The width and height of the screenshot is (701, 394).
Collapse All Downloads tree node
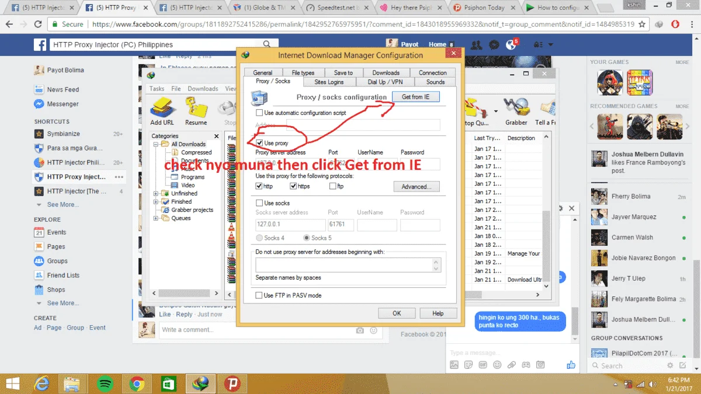[156, 144]
